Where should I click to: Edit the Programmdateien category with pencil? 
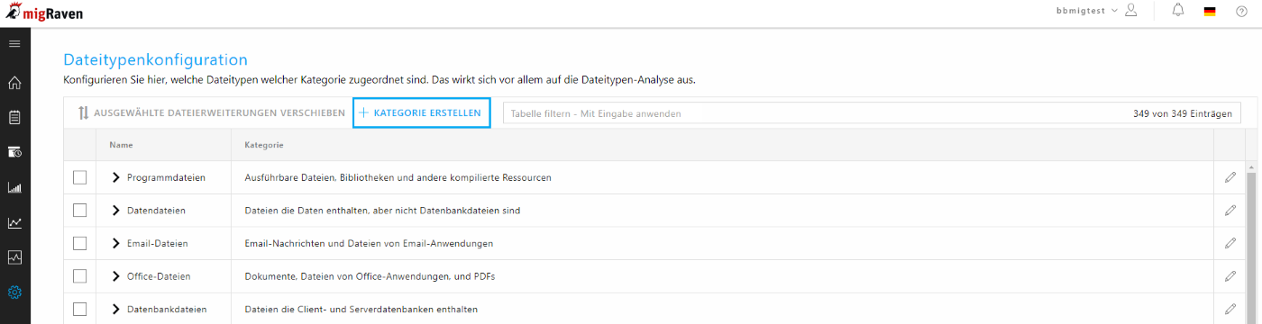1230,177
